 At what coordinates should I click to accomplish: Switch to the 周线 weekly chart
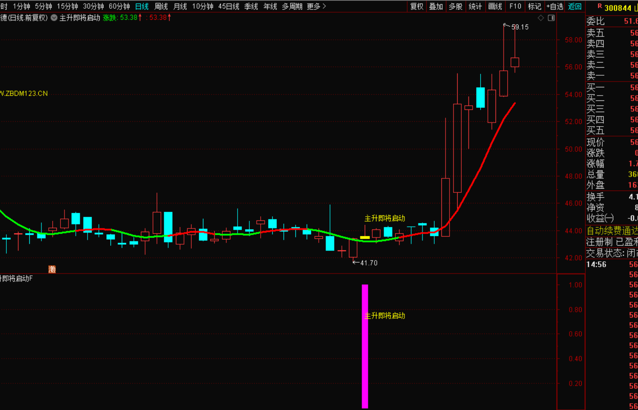[x=161, y=6]
